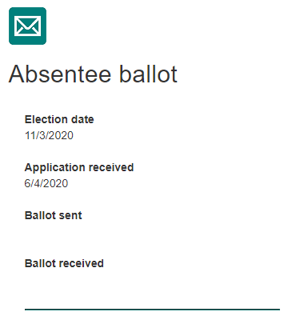Click the white envelope inside teal square

28,26
